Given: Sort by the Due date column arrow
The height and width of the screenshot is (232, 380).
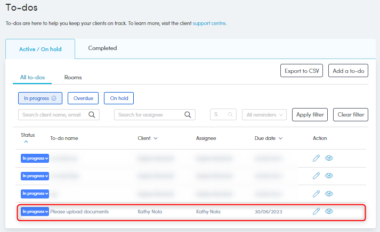Looking at the screenshot, I should coord(280,138).
